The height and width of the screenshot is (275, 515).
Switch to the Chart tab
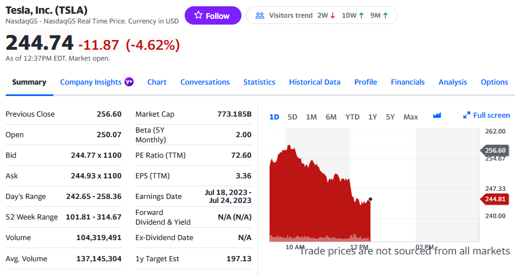157,82
